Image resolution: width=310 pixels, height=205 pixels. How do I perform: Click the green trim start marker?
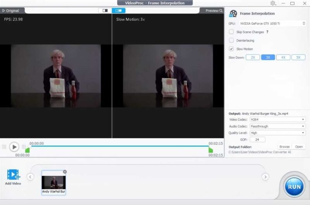pos(28,150)
